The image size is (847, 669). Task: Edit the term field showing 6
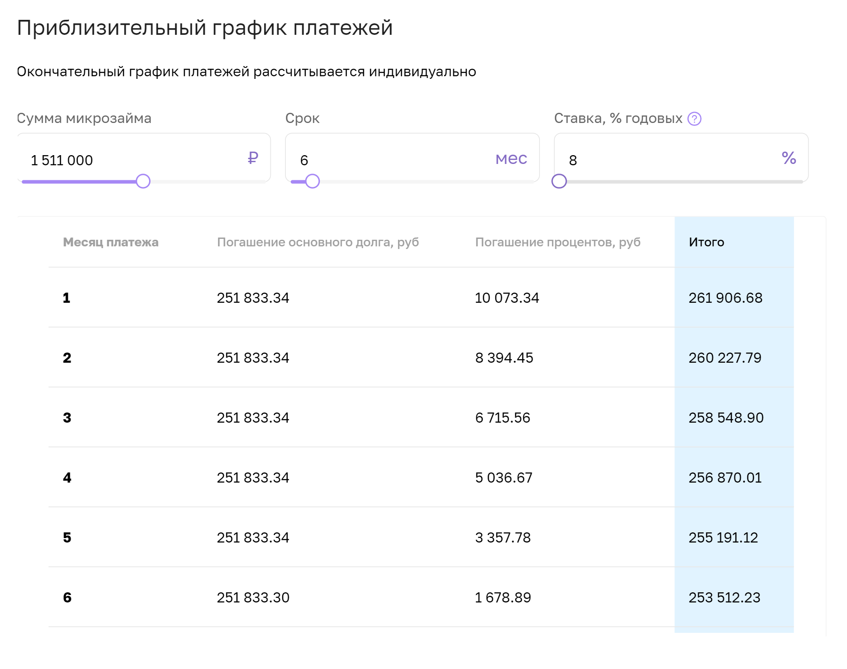(412, 158)
